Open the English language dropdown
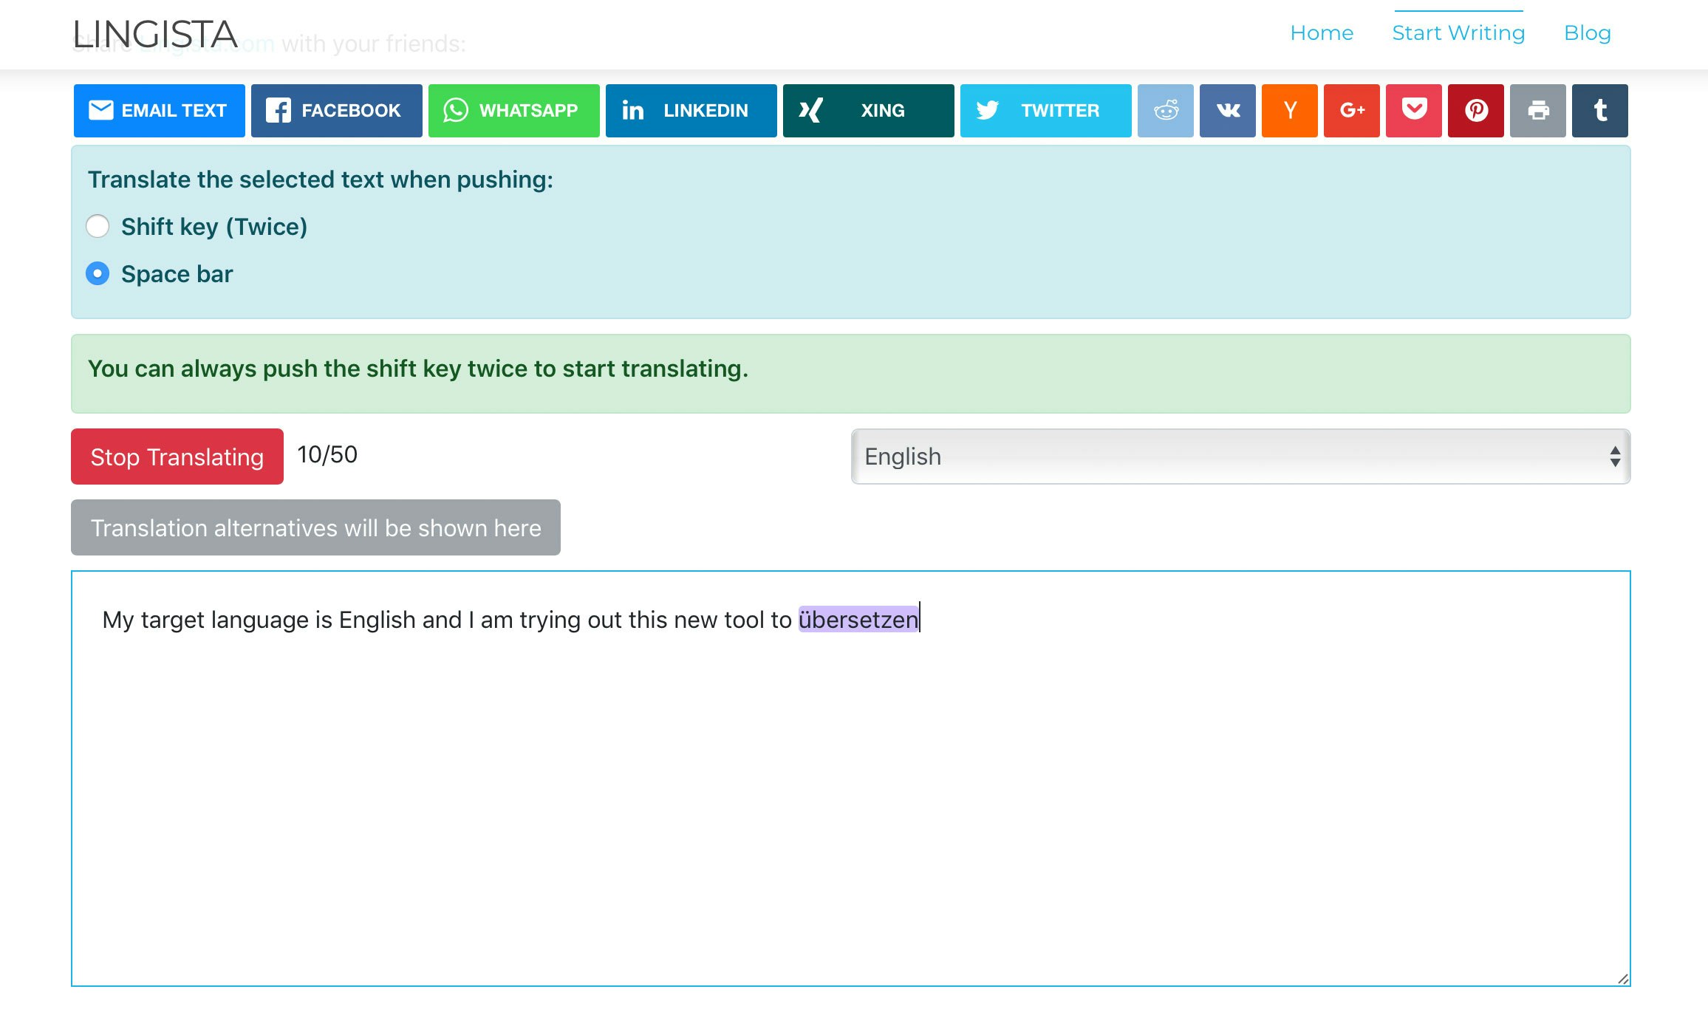 click(1240, 457)
